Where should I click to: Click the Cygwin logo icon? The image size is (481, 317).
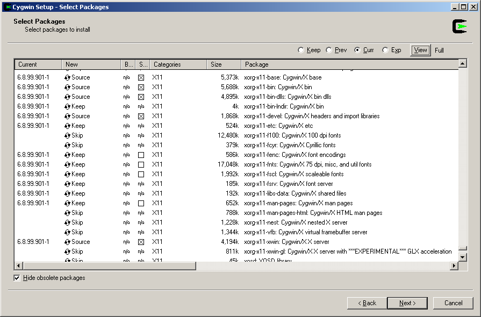click(x=460, y=25)
